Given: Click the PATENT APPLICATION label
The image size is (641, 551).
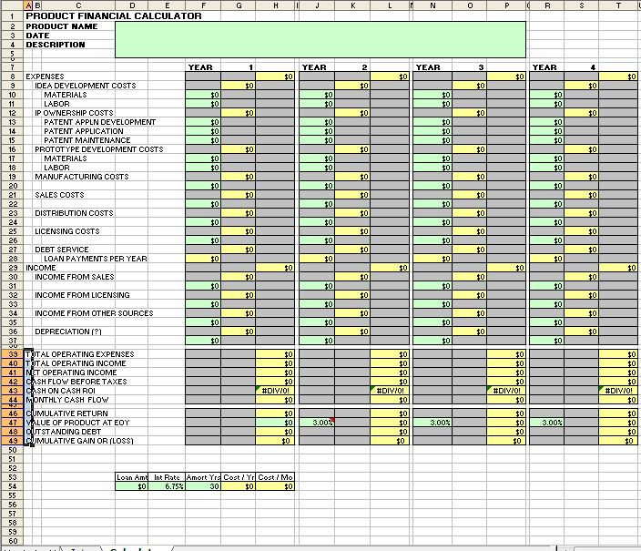Looking at the screenshot, I should click(84, 131).
